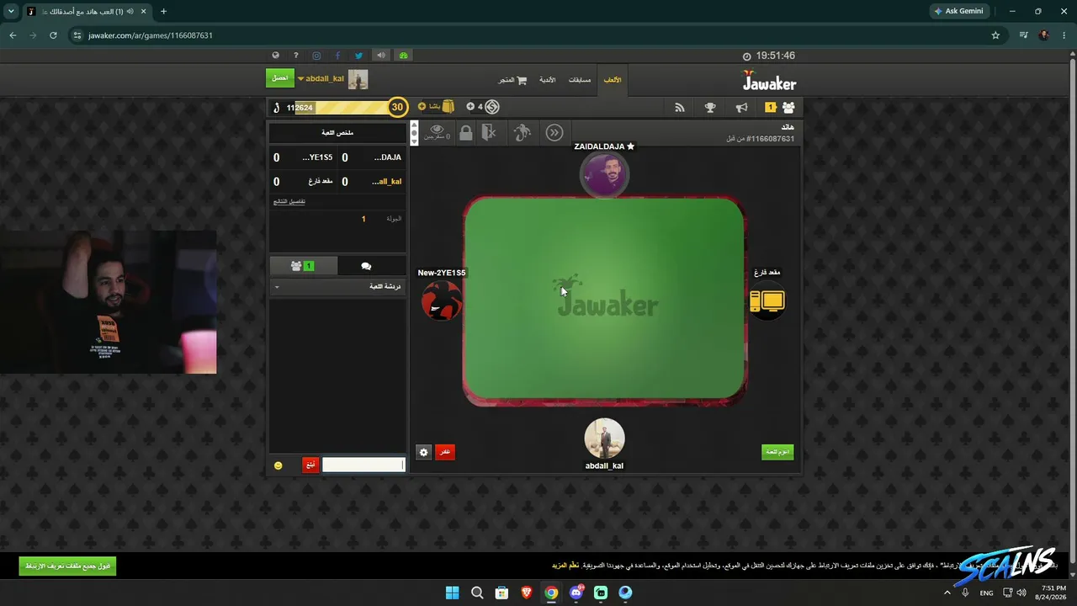
Task: Open the RSS feed icon
Action: [680, 107]
